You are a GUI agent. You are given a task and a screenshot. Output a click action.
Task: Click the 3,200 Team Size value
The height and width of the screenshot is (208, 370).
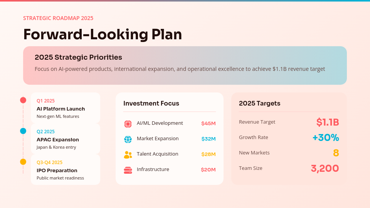click(x=325, y=168)
